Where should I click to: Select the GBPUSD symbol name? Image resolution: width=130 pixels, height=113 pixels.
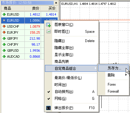(x=13, y=50)
